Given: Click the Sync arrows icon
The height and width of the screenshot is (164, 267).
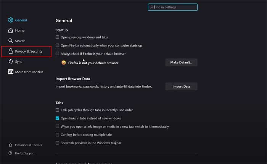Looking at the screenshot, I should tap(11, 61).
